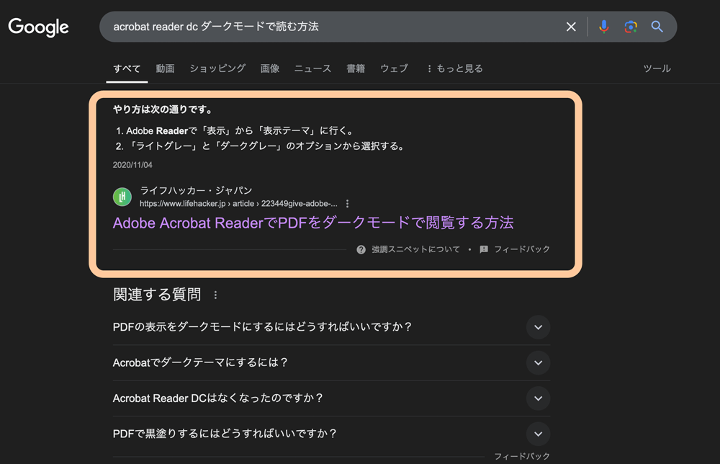Expand question Acrobat Reader DCはなくなったのですか？

tap(331, 398)
